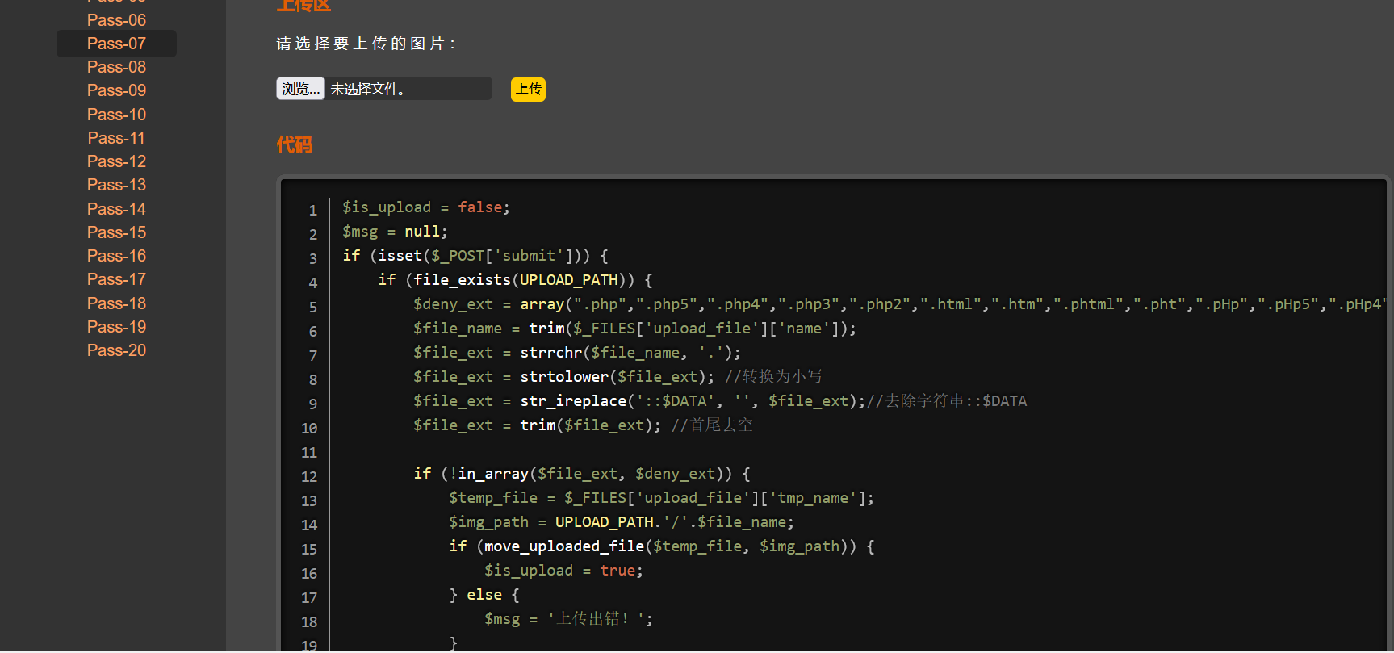Select Pass-16 in navigation
1394x653 pixels.
(116, 256)
